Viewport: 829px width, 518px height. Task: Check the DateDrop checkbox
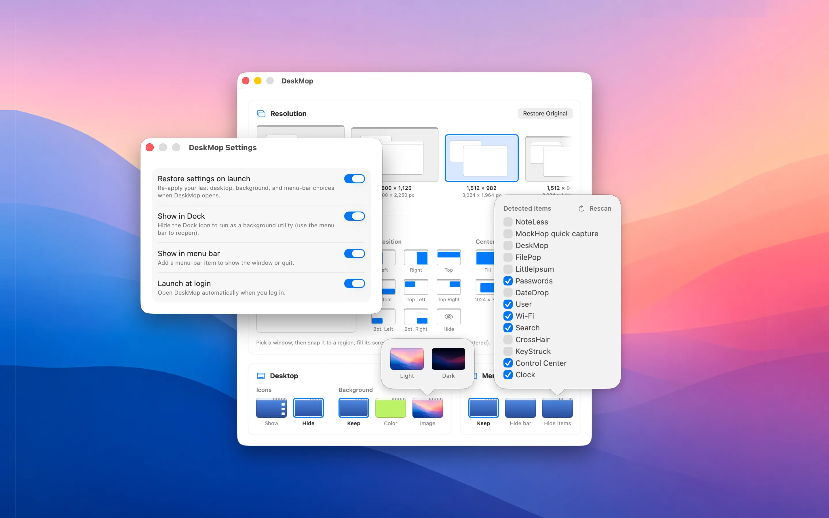(508, 292)
